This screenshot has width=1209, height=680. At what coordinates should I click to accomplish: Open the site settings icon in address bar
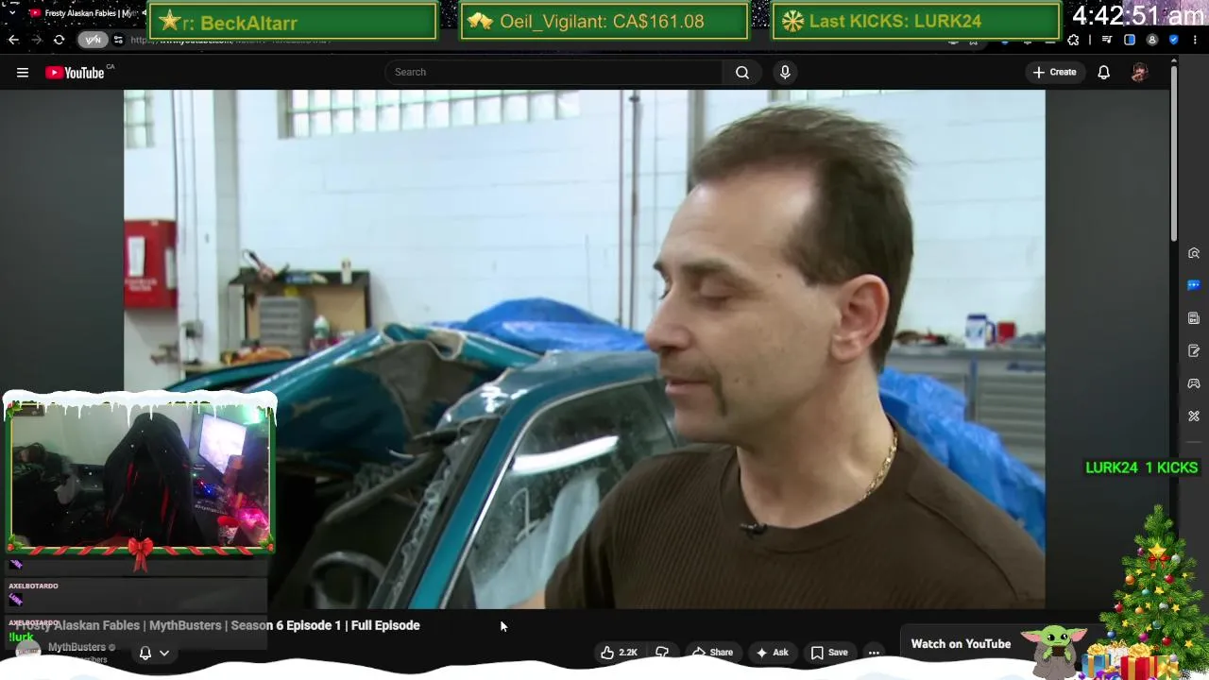(x=118, y=40)
